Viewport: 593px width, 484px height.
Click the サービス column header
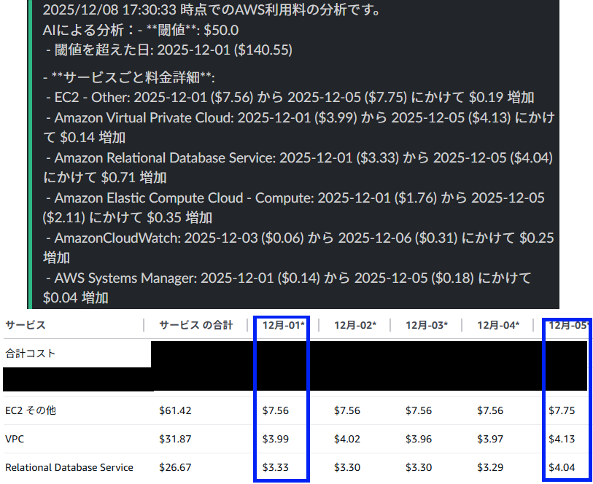(x=26, y=325)
